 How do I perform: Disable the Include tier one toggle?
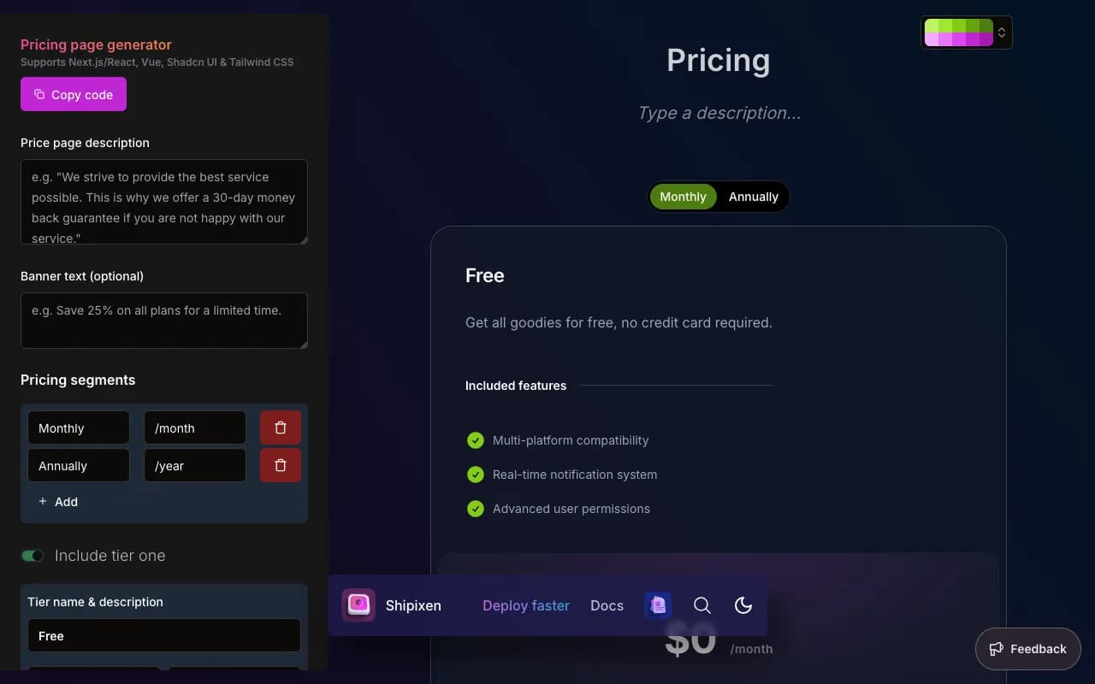click(x=33, y=555)
